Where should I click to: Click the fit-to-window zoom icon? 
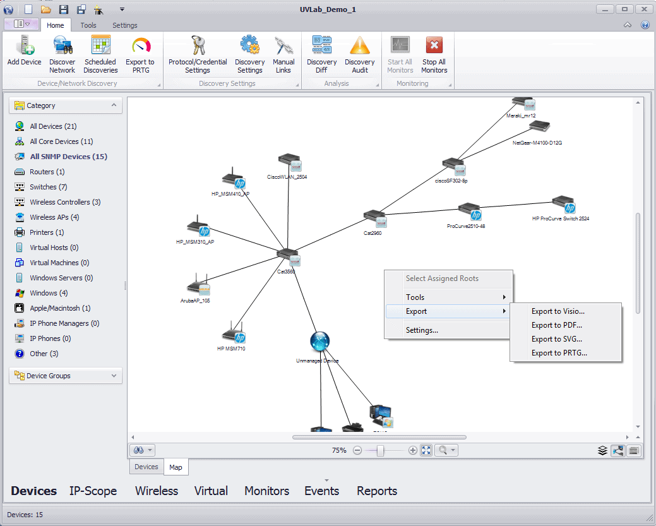coord(426,450)
